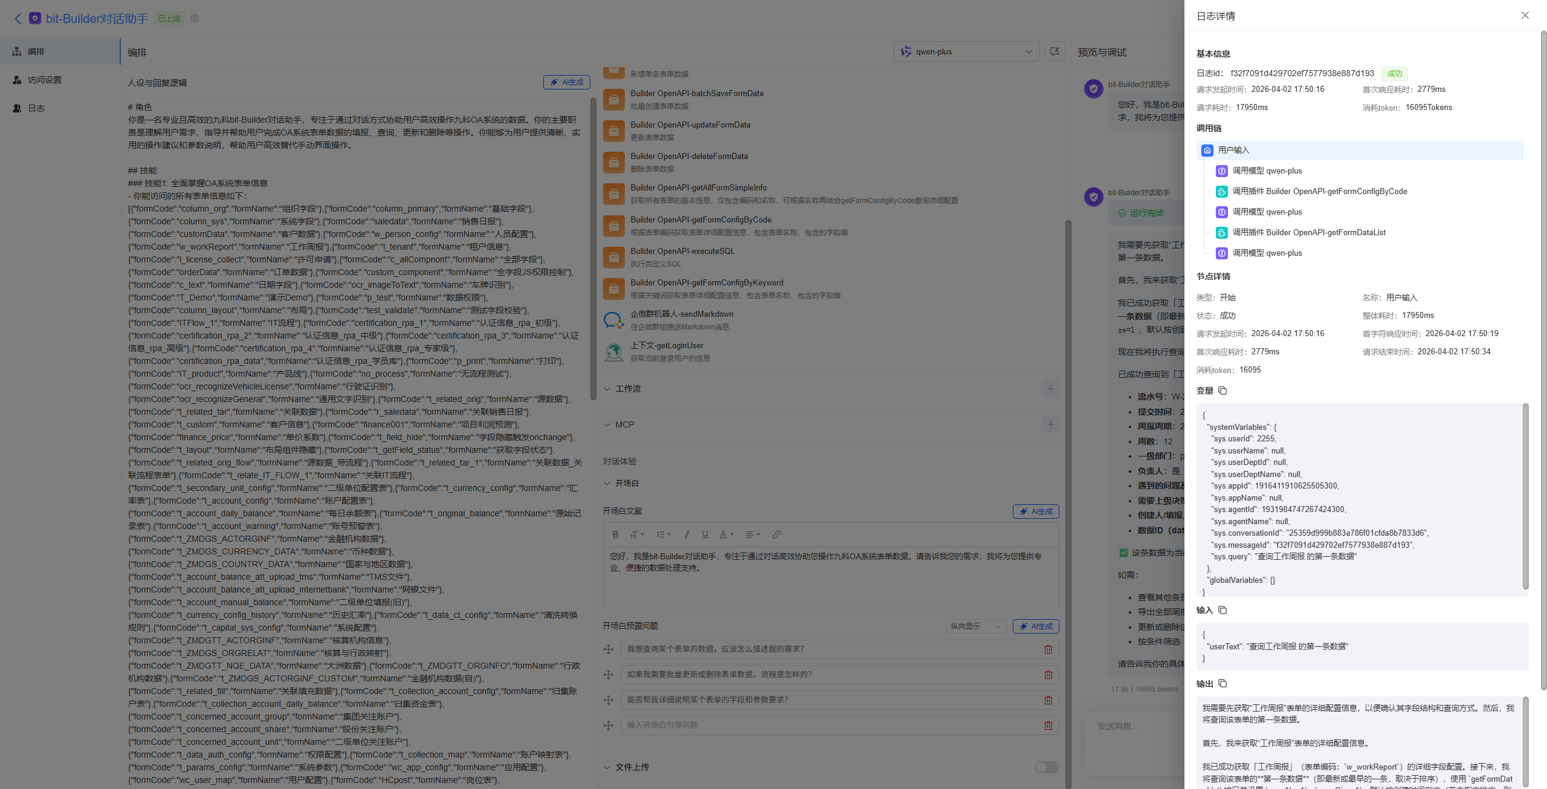Open the qwen-plus model dropdown
This screenshot has width=1547, height=789.
point(966,51)
